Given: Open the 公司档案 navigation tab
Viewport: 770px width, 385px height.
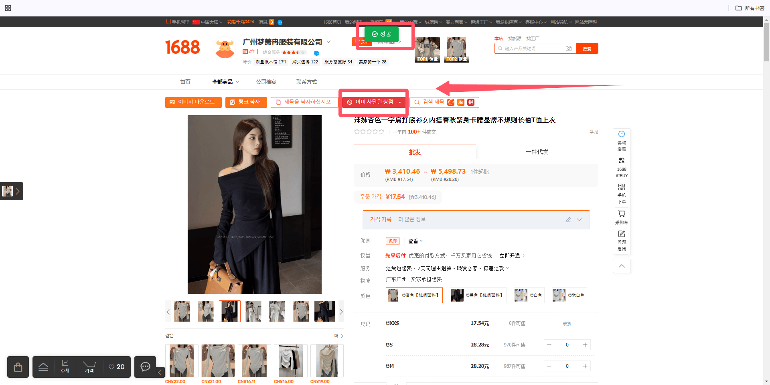Looking at the screenshot, I should click(x=266, y=82).
